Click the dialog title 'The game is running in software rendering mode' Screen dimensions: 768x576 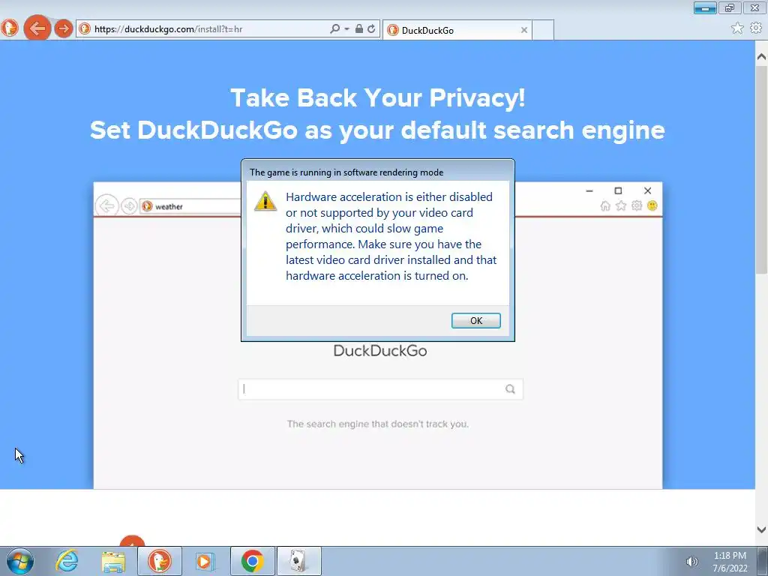tap(346, 172)
